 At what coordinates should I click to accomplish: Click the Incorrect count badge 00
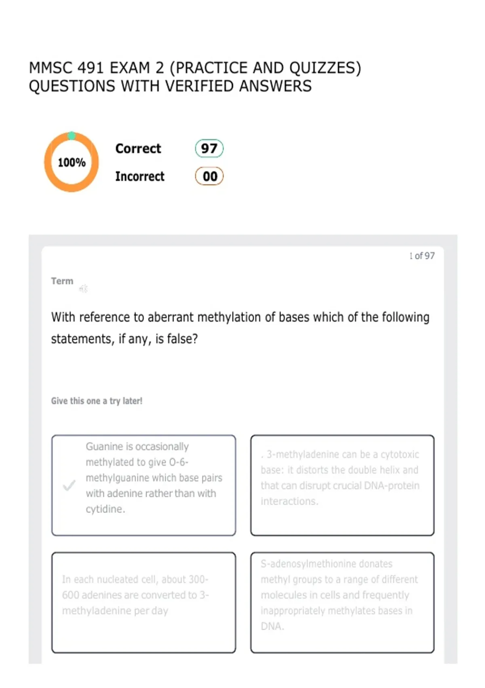(x=209, y=176)
